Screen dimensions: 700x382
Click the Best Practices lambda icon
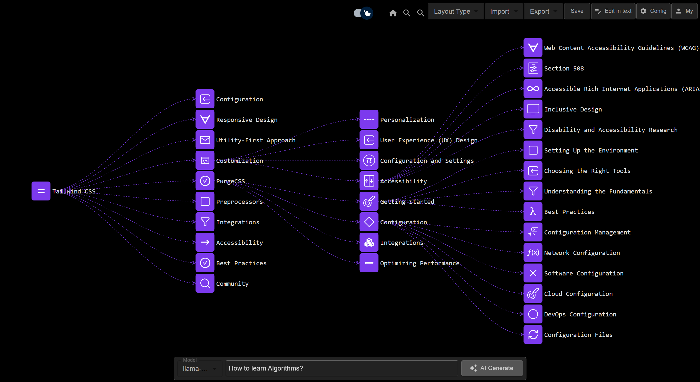(x=533, y=211)
